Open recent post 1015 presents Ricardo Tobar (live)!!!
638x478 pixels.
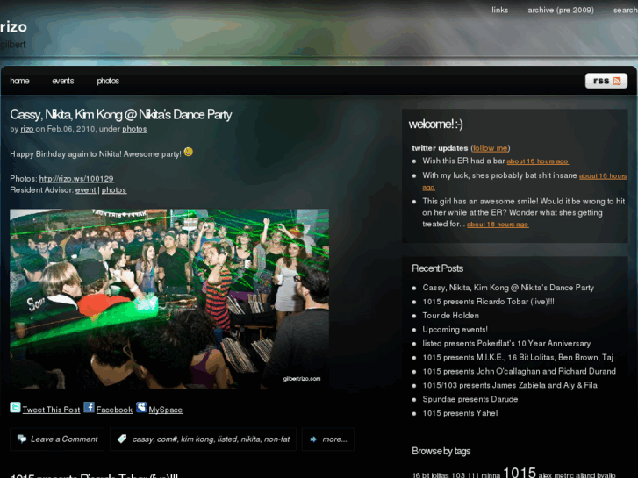[488, 302]
